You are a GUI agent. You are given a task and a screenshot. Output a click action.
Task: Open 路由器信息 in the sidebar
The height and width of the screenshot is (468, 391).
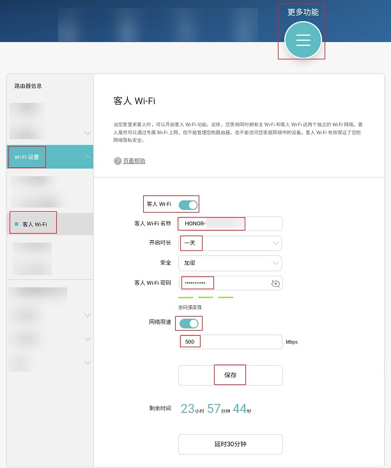[28, 86]
